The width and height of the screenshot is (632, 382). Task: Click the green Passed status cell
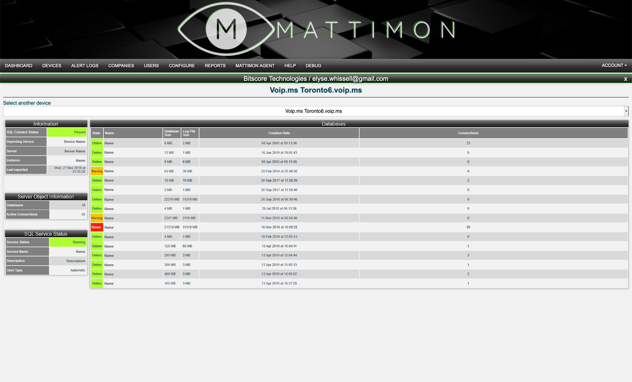coord(67,132)
